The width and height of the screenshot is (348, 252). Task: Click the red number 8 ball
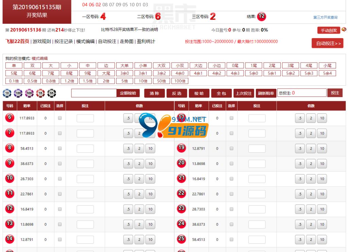(x=10, y=148)
